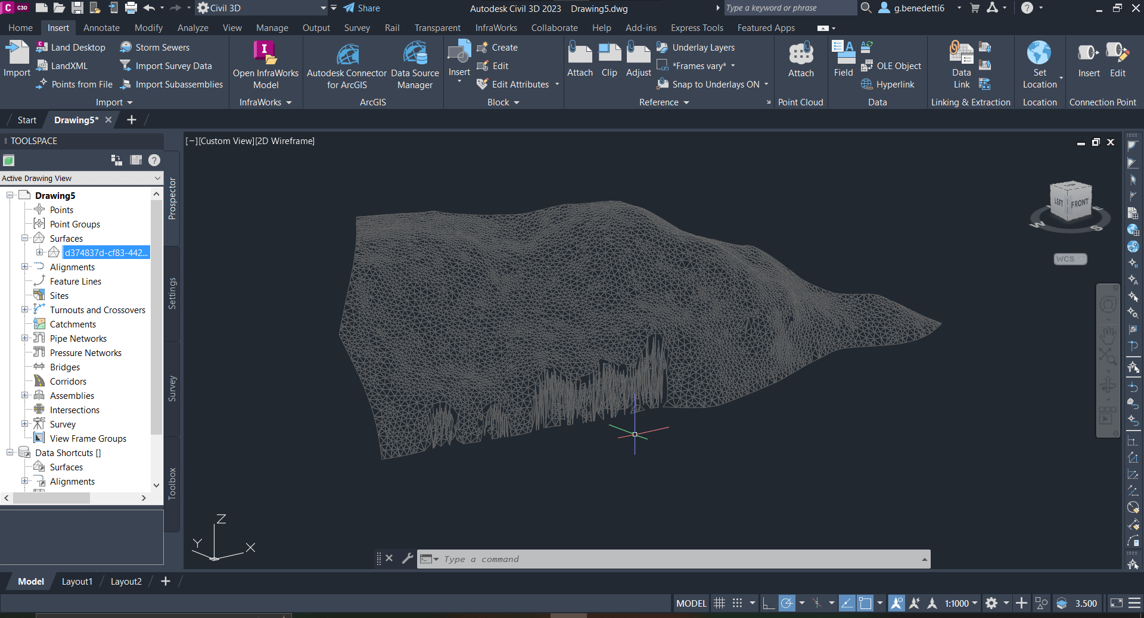Insert a Field

coord(843,60)
